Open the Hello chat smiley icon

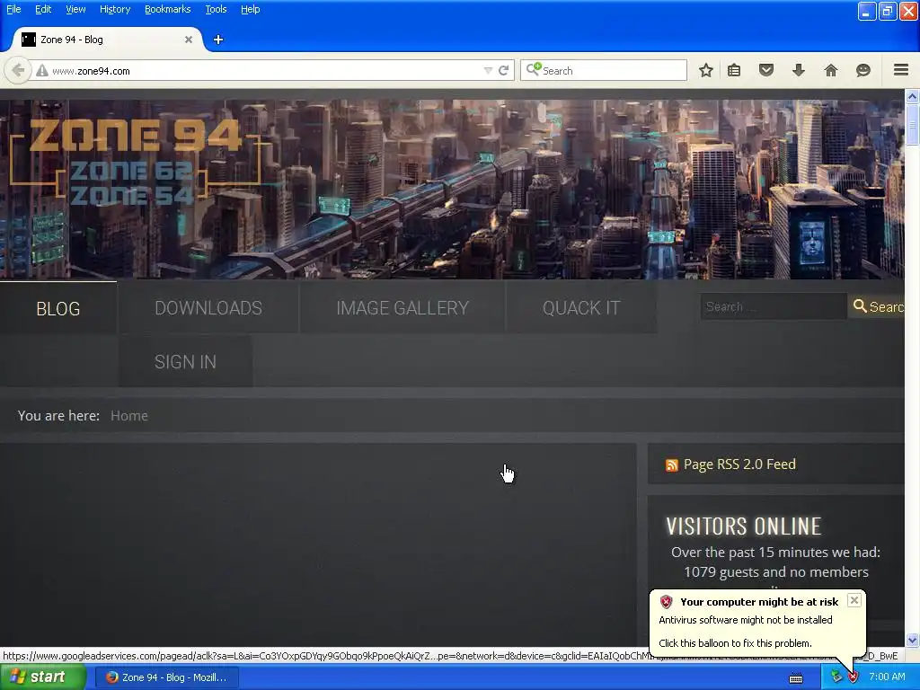pos(863,70)
